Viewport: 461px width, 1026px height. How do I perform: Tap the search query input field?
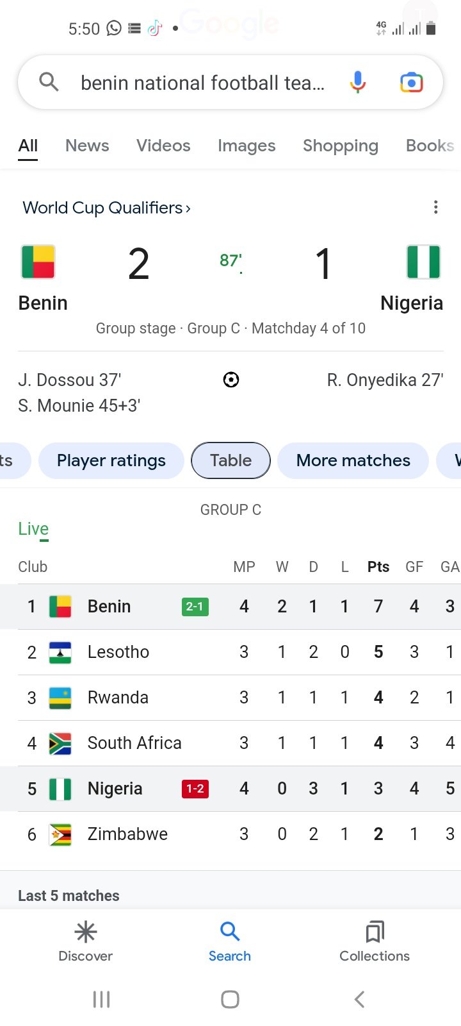pyautogui.click(x=202, y=83)
